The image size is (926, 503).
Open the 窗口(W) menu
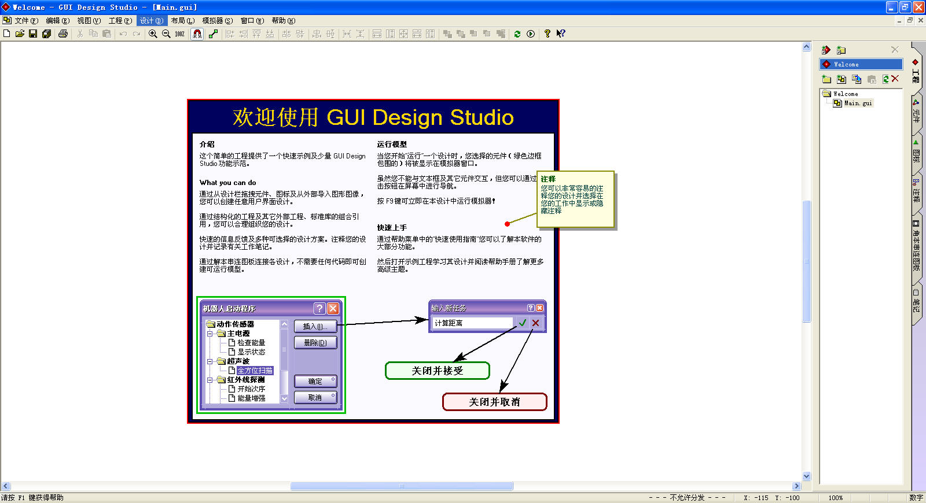pyautogui.click(x=252, y=20)
